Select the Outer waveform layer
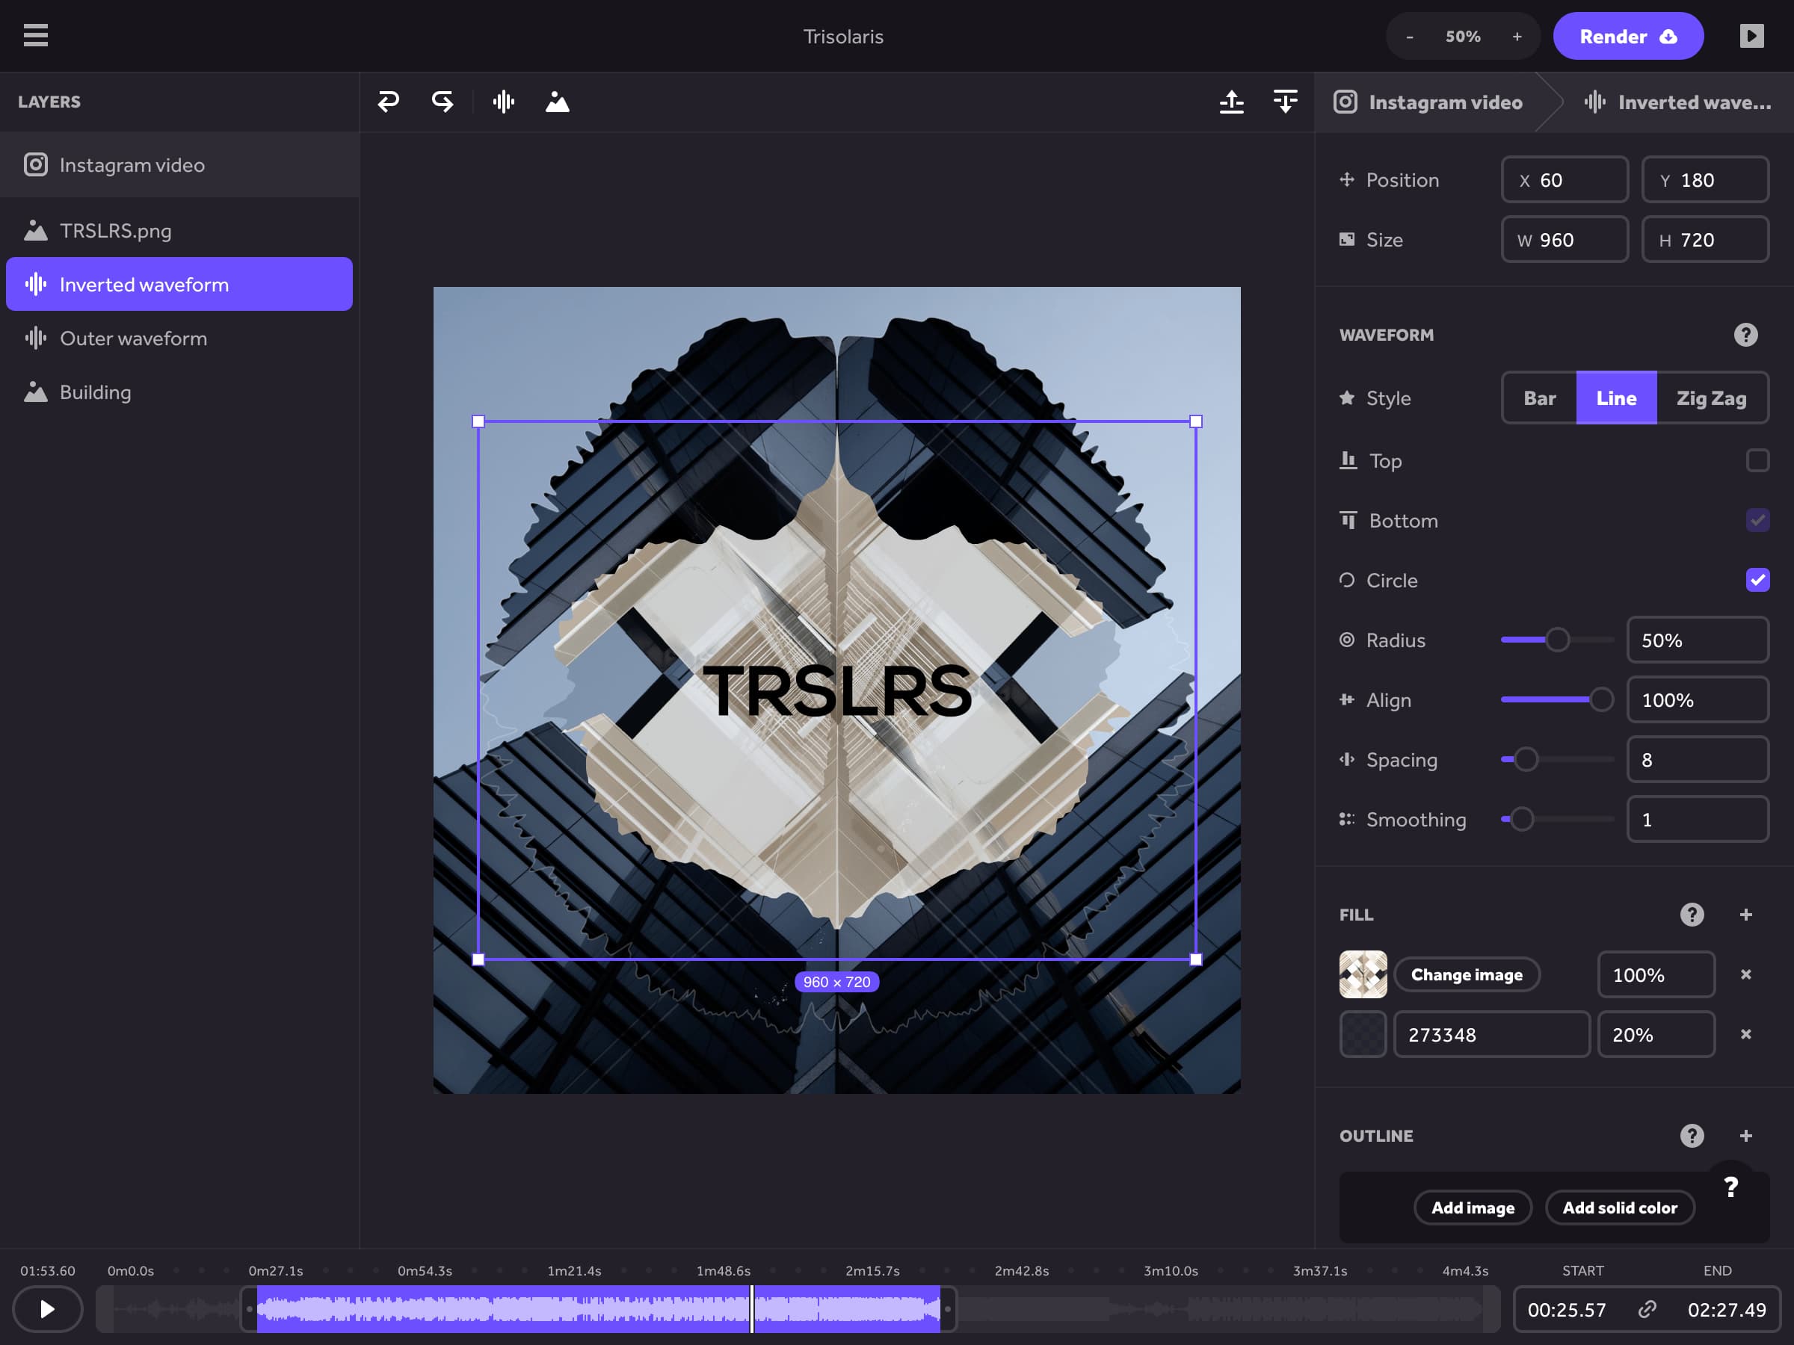The height and width of the screenshot is (1345, 1794). [x=134, y=338]
